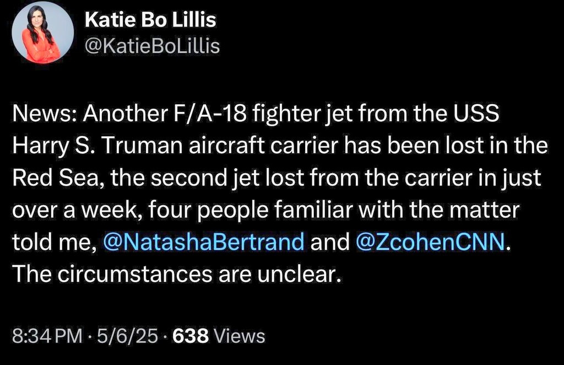The height and width of the screenshot is (365, 564).
Task: Open the @KatieBoLillis handle
Action: pyautogui.click(x=152, y=46)
